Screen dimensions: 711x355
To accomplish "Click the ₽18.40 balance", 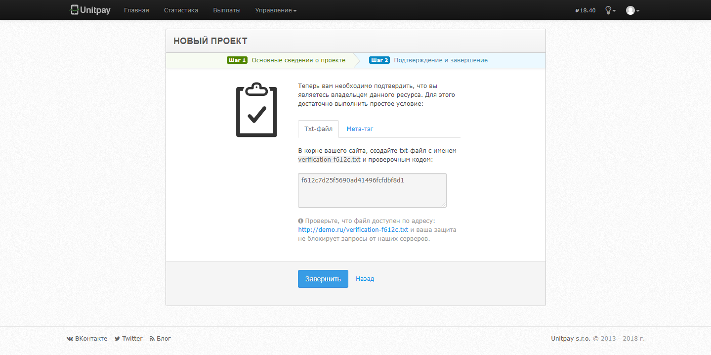I will pos(586,10).
